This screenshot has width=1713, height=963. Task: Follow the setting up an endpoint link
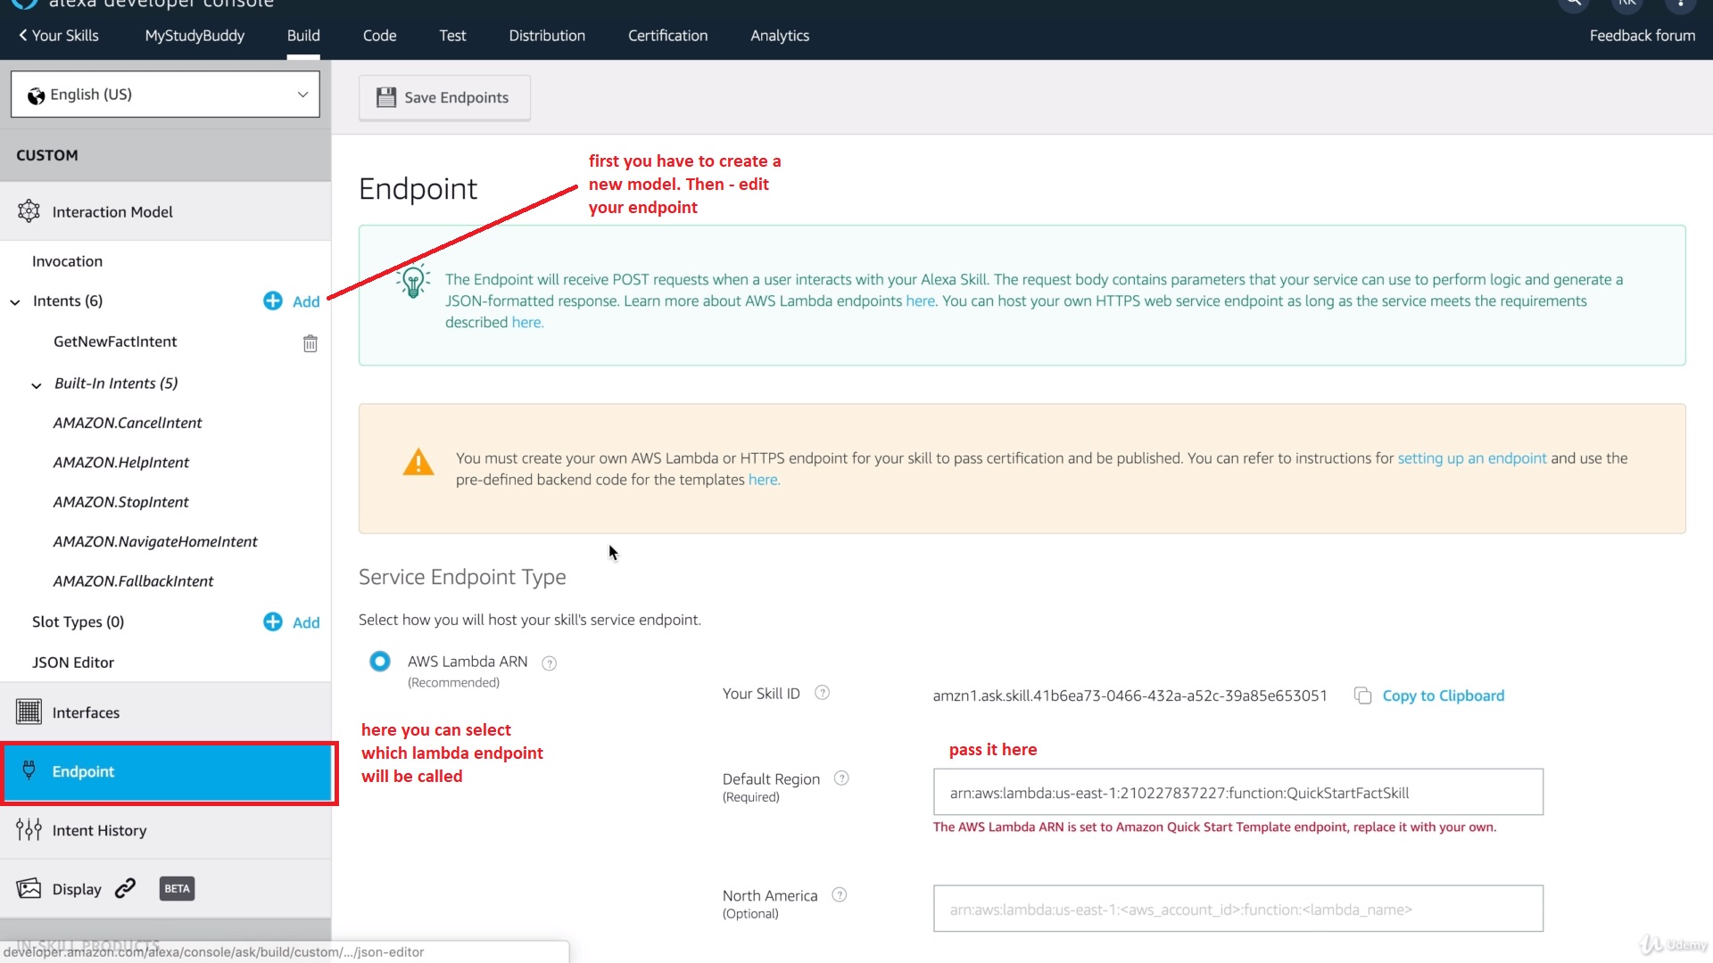pyautogui.click(x=1471, y=458)
